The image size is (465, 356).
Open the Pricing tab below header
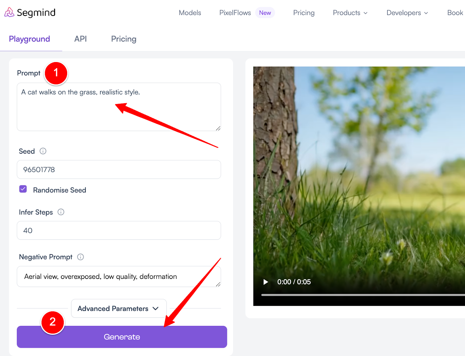pos(124,39)
